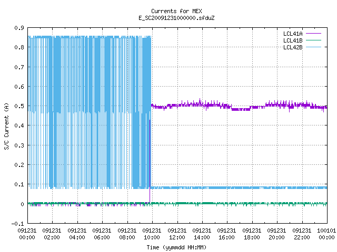Click the y-axis tick value 0.3

click(x=19, y=145)
